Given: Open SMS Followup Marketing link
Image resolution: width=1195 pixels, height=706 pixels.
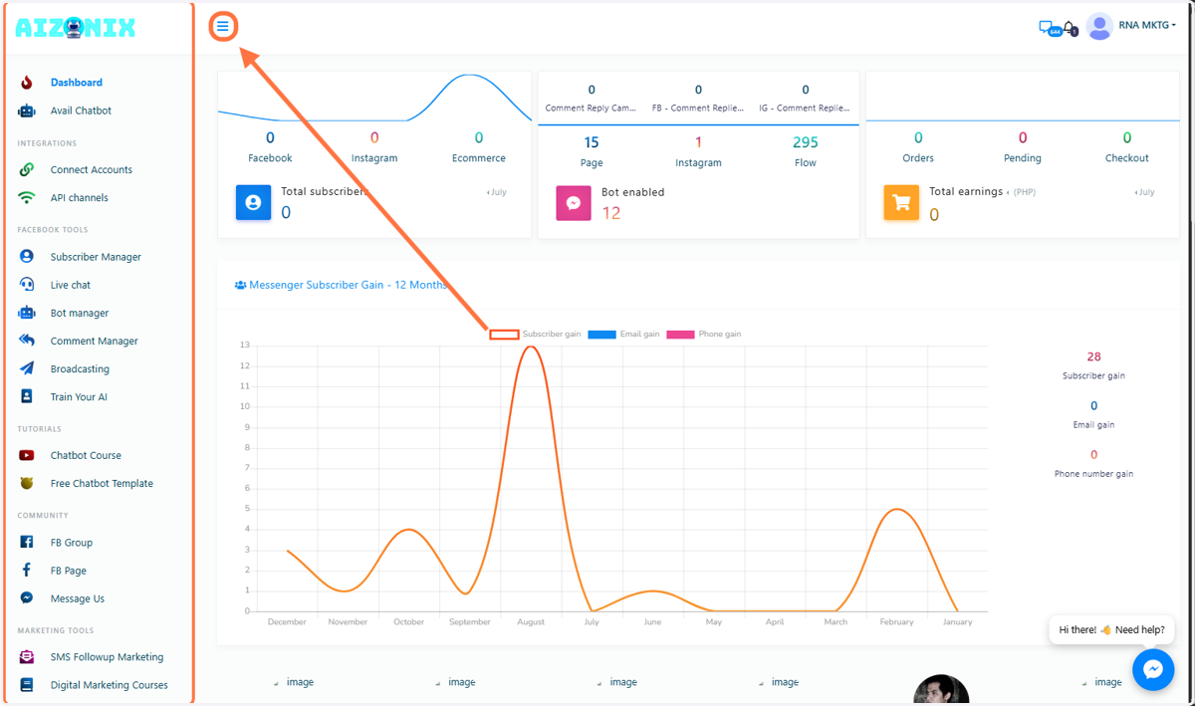Looking at the screenshot, I should pyautogui.click(x=107, y=657).
